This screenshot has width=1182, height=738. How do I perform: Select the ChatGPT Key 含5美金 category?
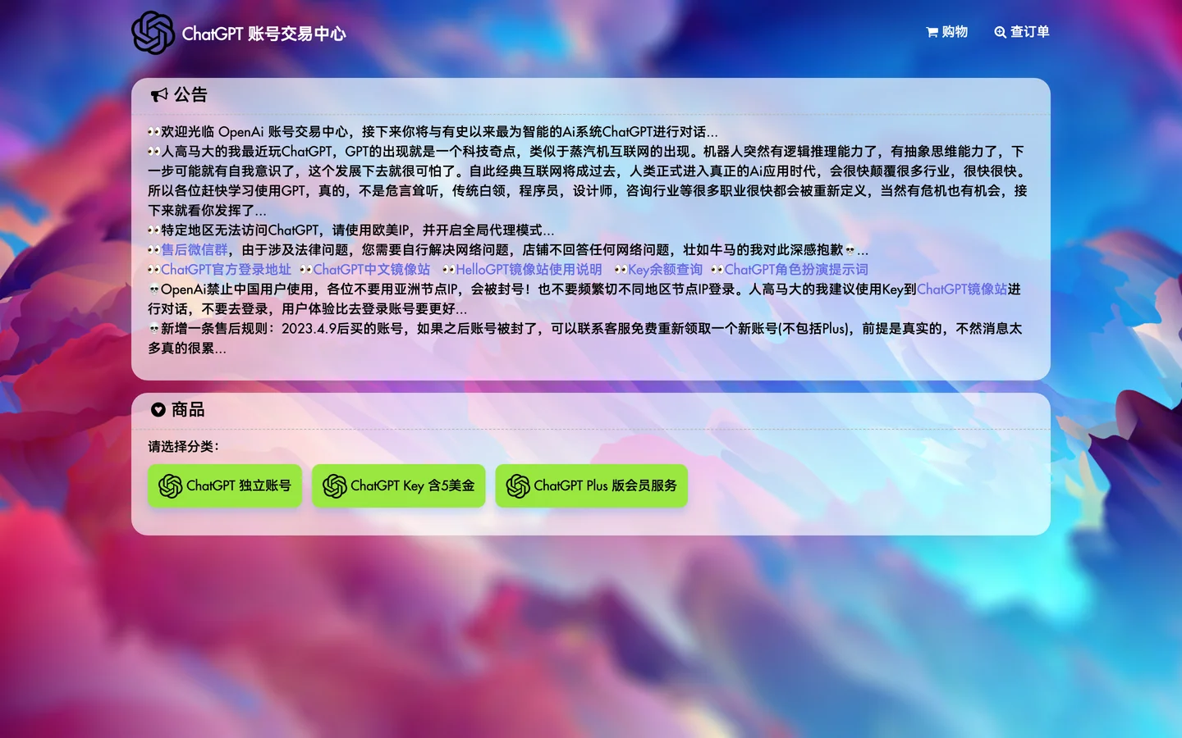coord(398,486)
